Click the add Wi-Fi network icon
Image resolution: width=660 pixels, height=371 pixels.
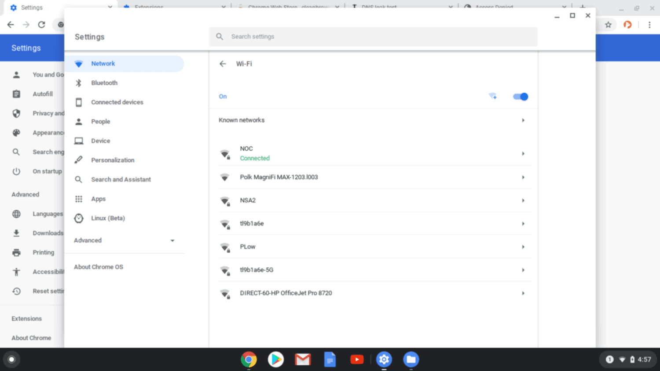pyautogui.click(x=493, y=96)
